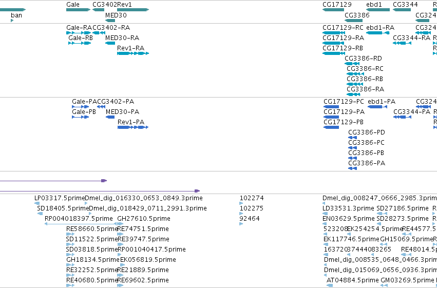Viewport: 437px width, 288px height.
Task: Select the EN03629.5prime EST label
Action: 349,219
